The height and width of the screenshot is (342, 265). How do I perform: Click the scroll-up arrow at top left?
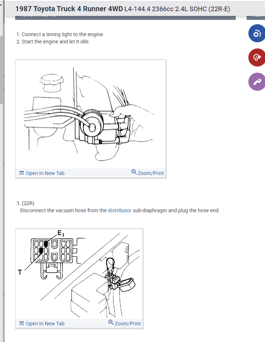[x=1, y=4]
